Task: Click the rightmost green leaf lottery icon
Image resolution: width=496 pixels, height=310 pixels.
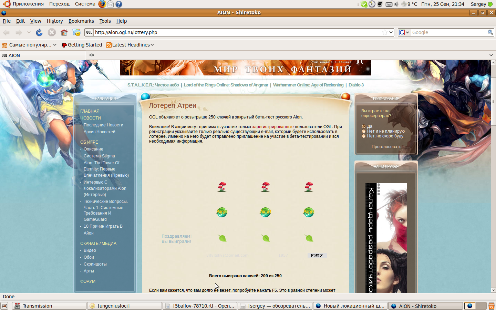Action: [x=309, y=238]
